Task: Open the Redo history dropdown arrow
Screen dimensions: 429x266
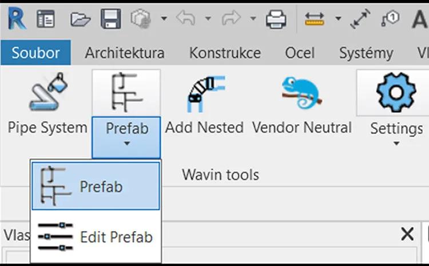Action: coord(252,19)
